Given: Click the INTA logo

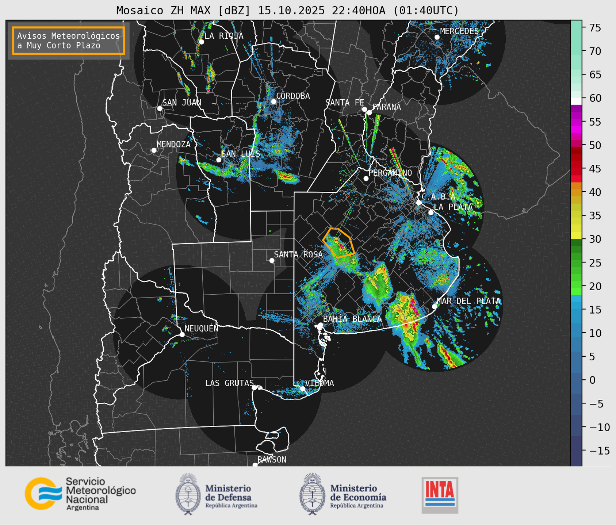Looking at the screenshot, I should [x=440, y=495].
